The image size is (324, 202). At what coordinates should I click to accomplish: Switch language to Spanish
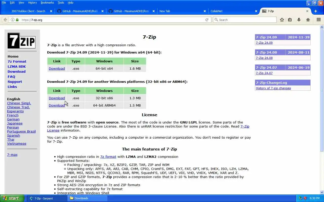point(13,135)
